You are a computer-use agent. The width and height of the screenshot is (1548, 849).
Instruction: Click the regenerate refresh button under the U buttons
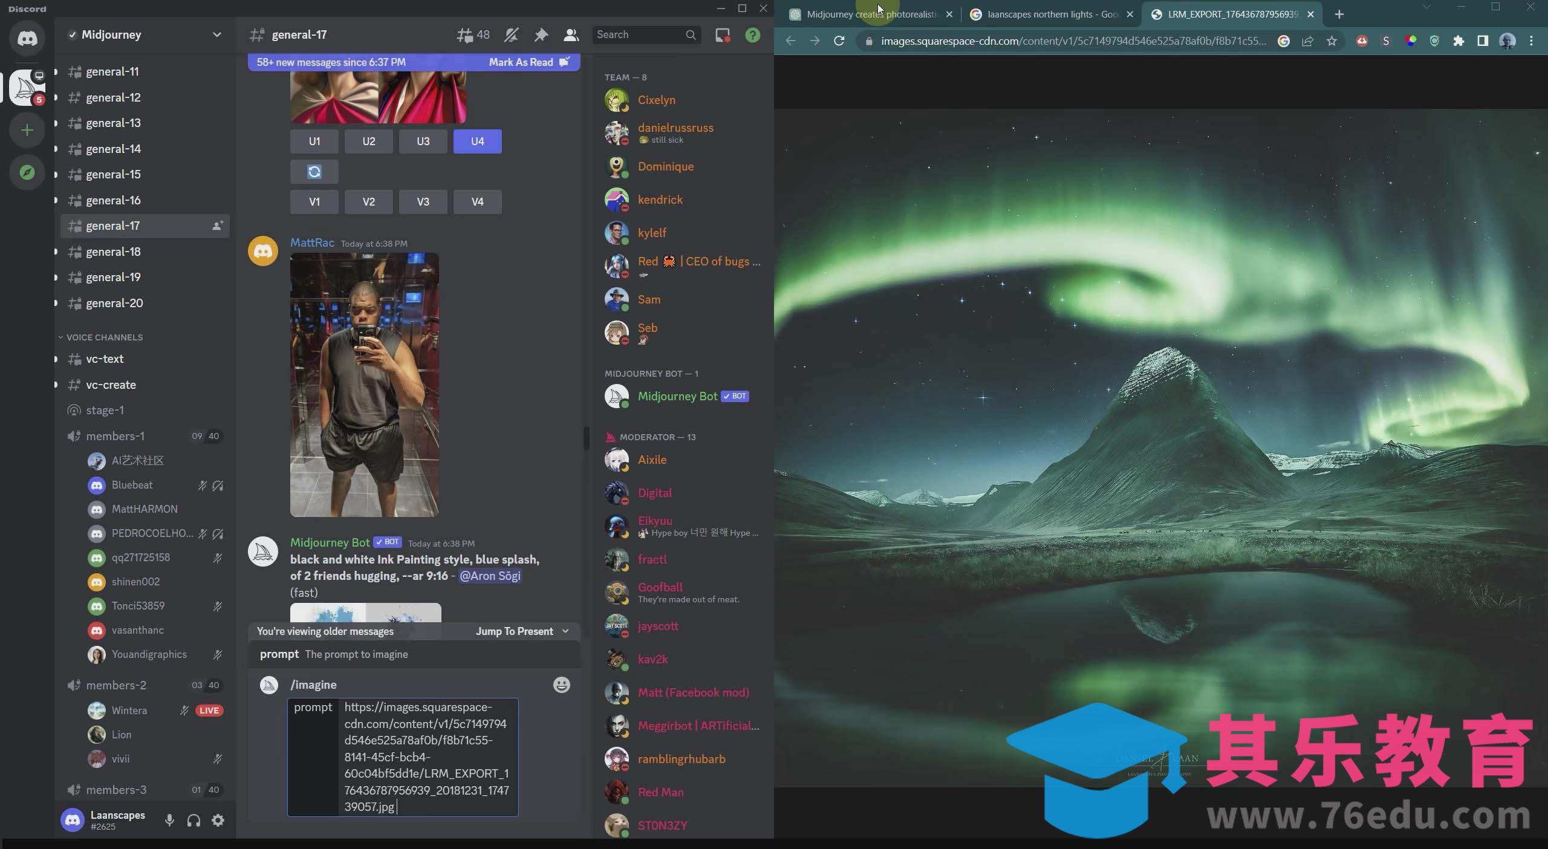pos(314,172)
